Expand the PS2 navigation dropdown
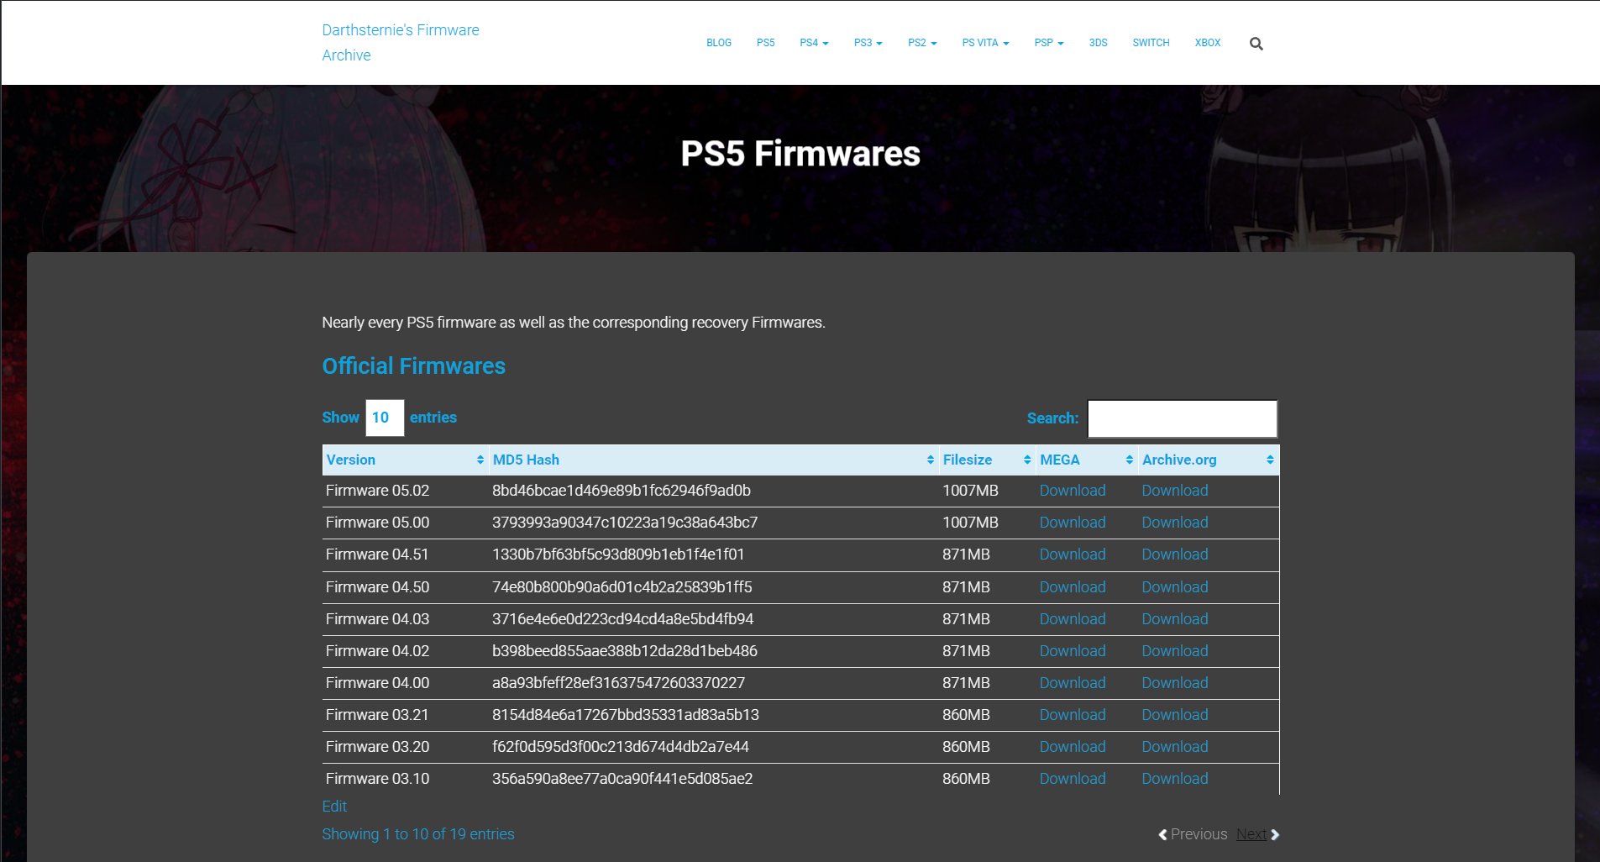This screenshot has width=1600, height=862. click(922, 43)
